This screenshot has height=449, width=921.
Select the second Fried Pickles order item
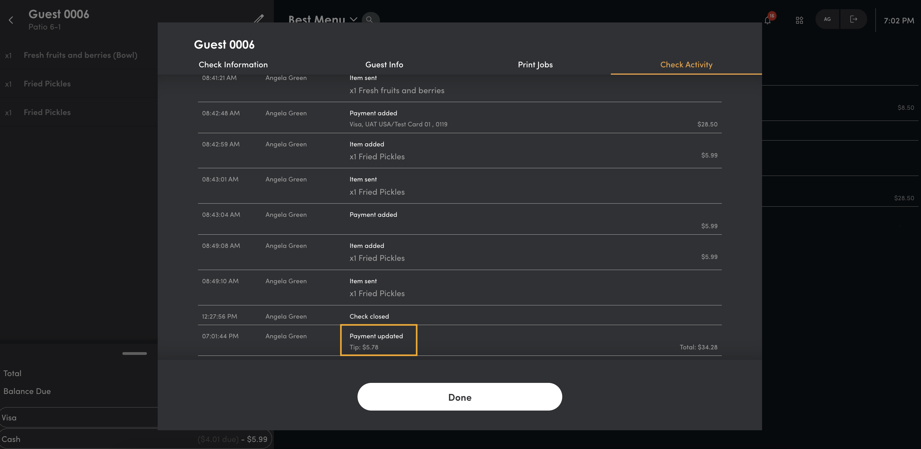pos(79,112)
